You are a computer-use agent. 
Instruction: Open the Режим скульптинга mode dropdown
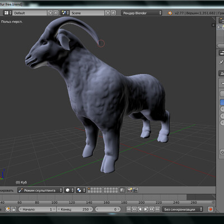40,190
